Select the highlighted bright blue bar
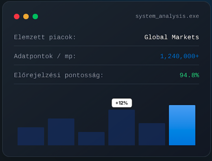The image size is (212, 161). pos(182,125)
